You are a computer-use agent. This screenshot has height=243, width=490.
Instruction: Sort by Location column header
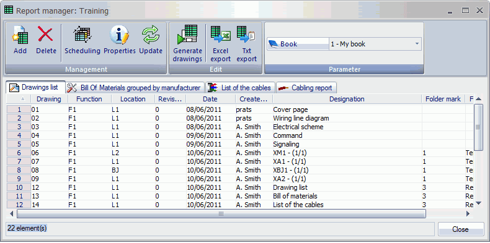(x=133, y=99)
